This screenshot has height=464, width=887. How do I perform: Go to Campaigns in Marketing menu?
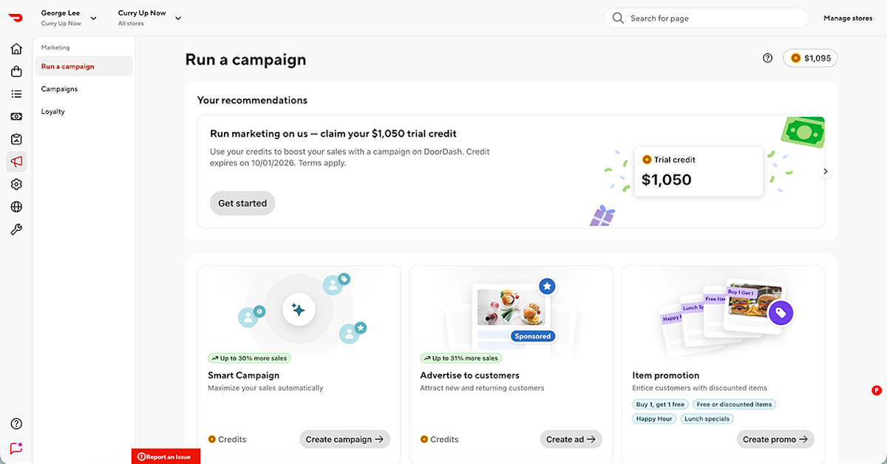click(59, 89)
